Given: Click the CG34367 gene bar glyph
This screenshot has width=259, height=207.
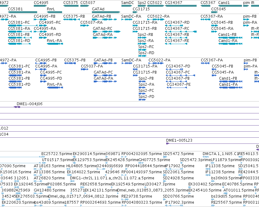Looking at the screenshot, I should pyautogui.click(x=181, y=6).
